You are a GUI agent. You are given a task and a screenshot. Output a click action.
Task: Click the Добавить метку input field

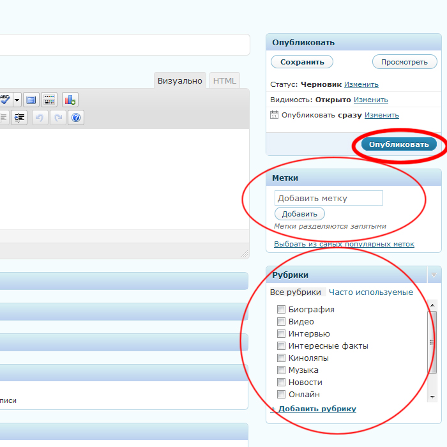tap(328, 198)
